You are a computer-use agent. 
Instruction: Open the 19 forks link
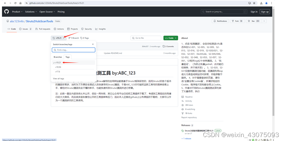[187, 113]
